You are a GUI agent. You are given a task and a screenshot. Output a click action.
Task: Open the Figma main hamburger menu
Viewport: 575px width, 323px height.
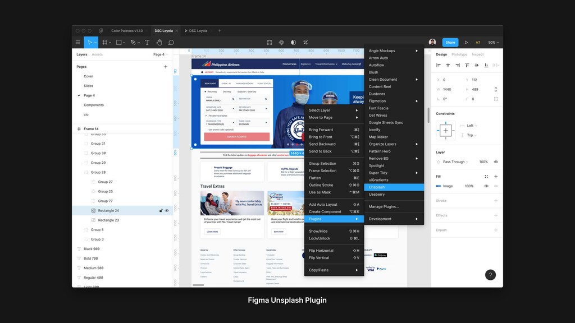point(77,43)
